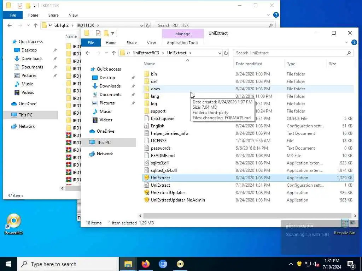Click the search magnifier in UniExtract window
362x271 pixels.
click(349, 53)
